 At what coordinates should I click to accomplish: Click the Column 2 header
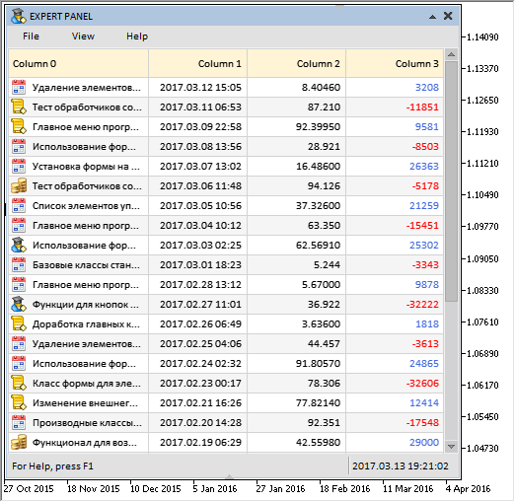pyautogui.click(x=296, y=63)
